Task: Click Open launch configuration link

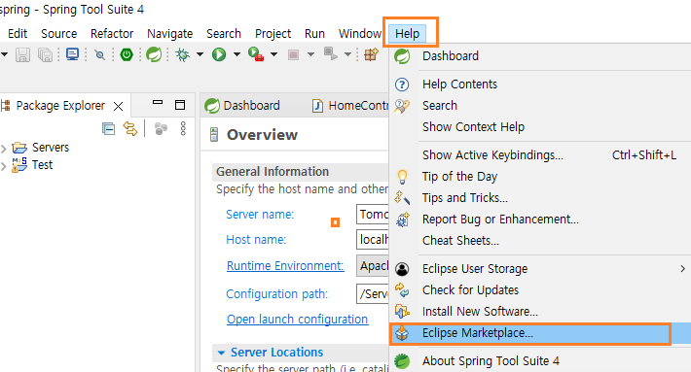Action: pos(298,320)
